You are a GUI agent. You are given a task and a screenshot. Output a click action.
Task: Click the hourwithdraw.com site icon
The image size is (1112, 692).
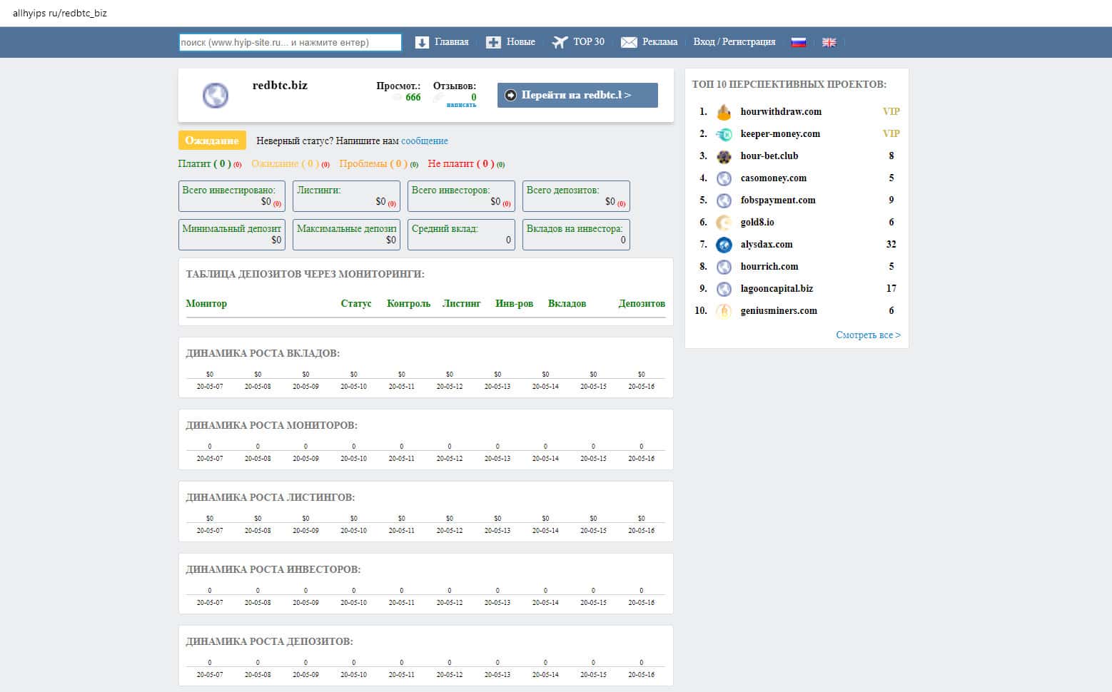[724, 112]
